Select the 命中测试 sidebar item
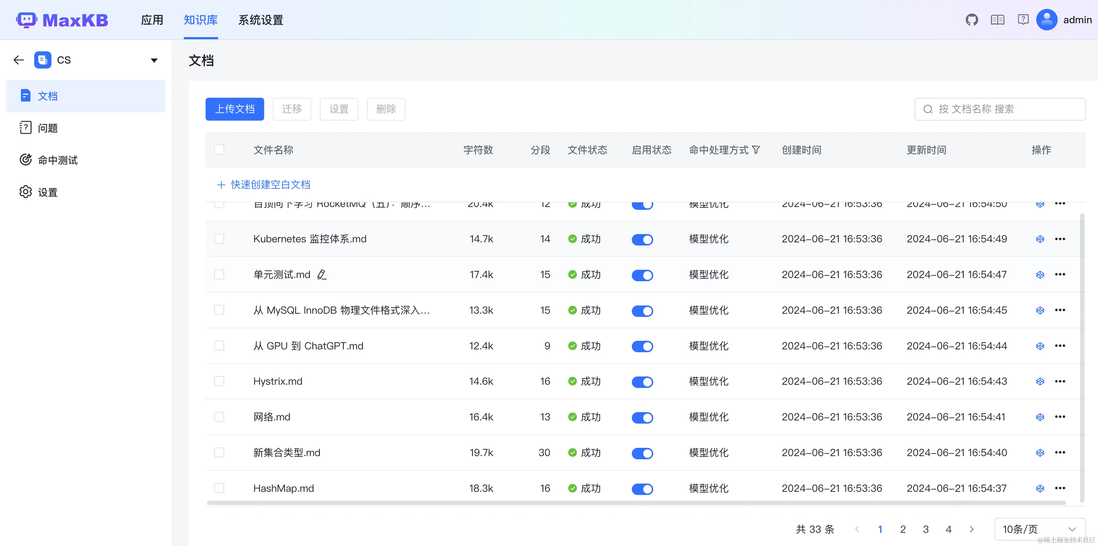The width and height of the screenshot is (1098, 546). (x=57, y=160)
